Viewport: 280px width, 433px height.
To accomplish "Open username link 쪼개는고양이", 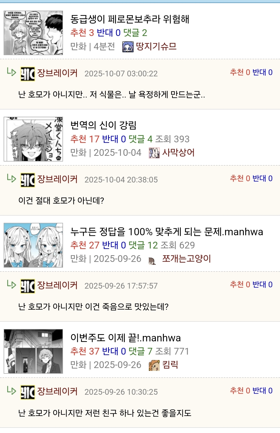I will pyautogui.click(x=186, y=259).
